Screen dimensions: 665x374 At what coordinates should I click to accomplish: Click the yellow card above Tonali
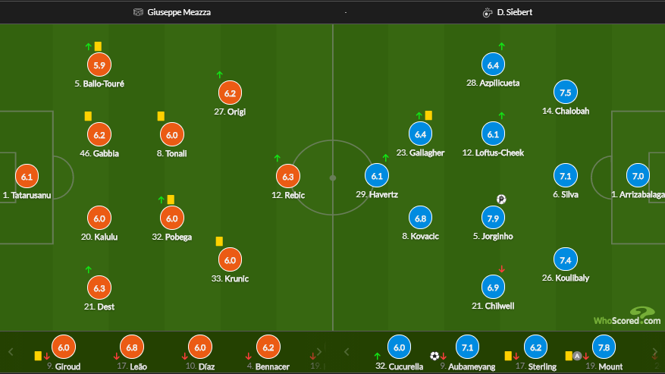point(161,116)
